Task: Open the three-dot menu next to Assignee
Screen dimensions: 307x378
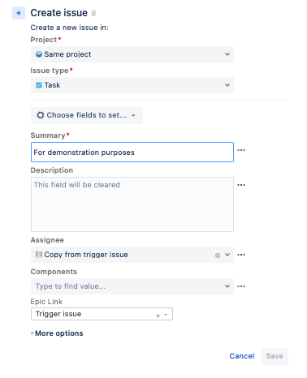Action: 241,255
